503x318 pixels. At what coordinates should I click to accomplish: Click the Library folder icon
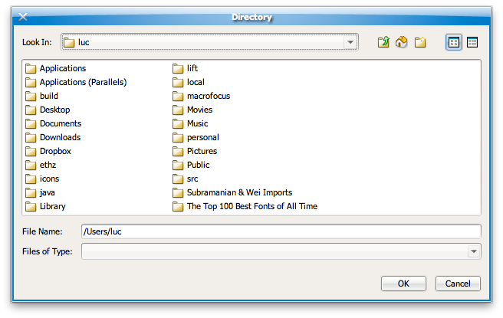(31, 206)
